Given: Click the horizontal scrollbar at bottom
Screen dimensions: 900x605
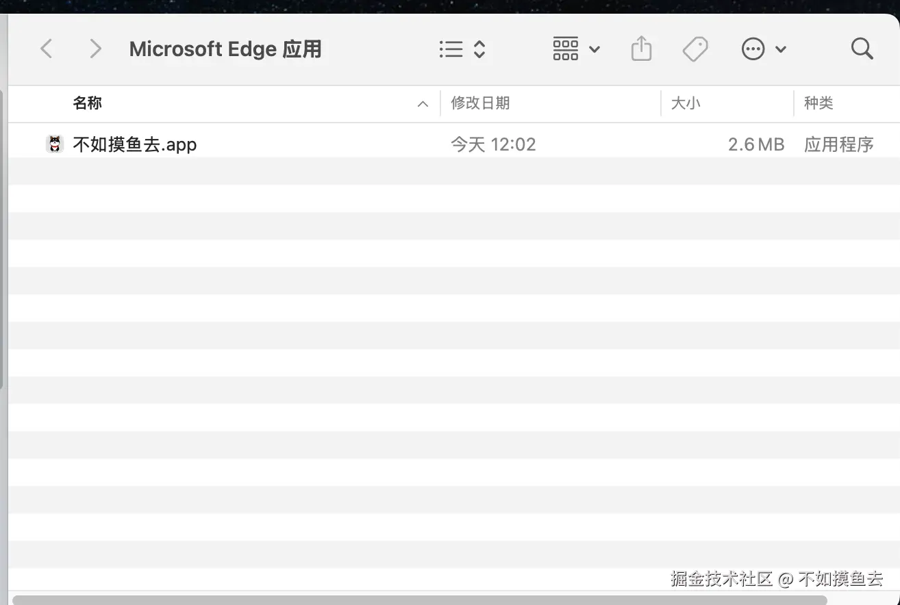Looking at the screenshot, I should [419, 600].
